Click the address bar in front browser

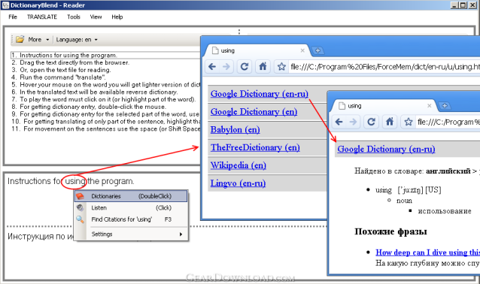point(448,122)
